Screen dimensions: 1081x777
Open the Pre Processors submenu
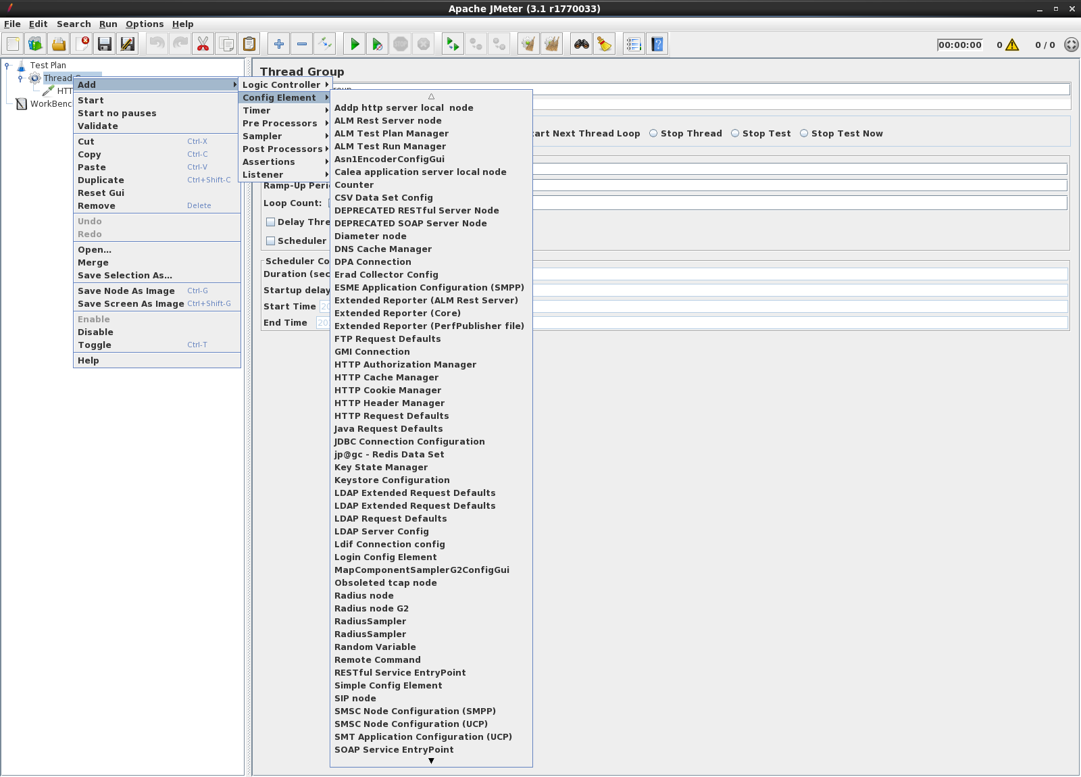tap(280, 123)
